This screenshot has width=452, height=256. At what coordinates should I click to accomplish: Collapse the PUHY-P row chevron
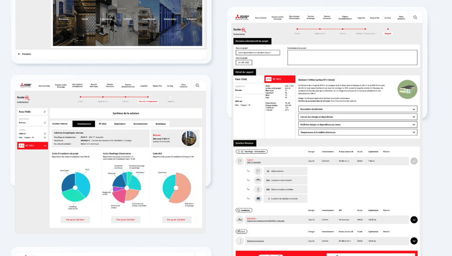pyautogui.click(x=414, y=161)
